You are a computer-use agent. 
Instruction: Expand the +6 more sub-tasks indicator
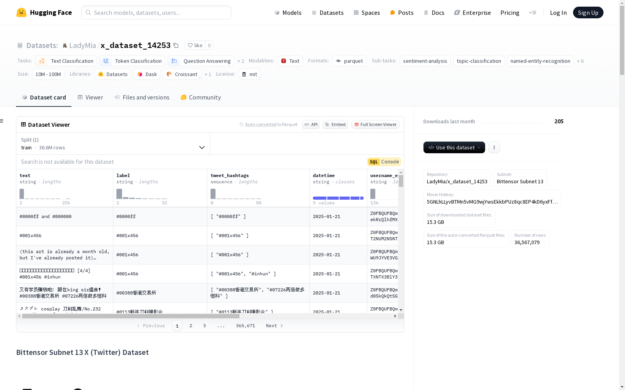580,61
